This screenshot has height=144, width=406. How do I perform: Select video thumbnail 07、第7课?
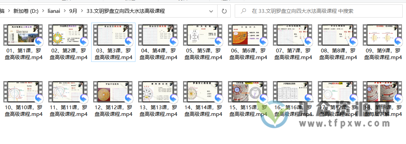coord(293,35)
